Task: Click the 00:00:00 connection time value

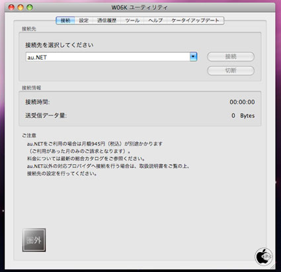Action: click(x=242, y=102)
